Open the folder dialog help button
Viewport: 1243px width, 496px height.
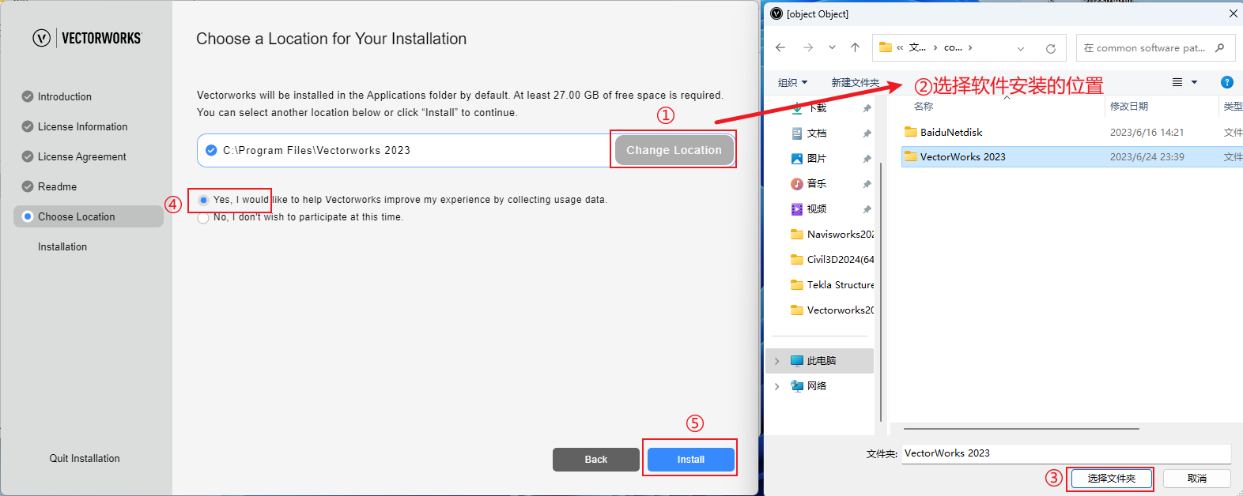1227,82
